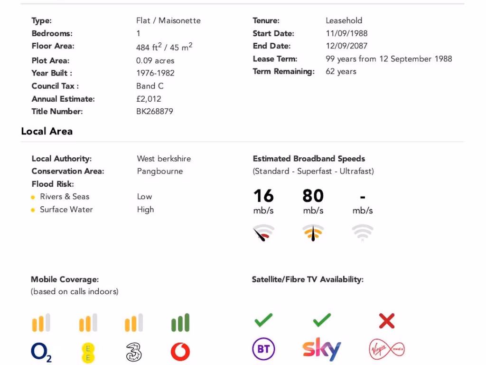The image size is (486, 365).
Task: Click the 80 mb/s superfast speed value
Action: click(x=313, y=202)
